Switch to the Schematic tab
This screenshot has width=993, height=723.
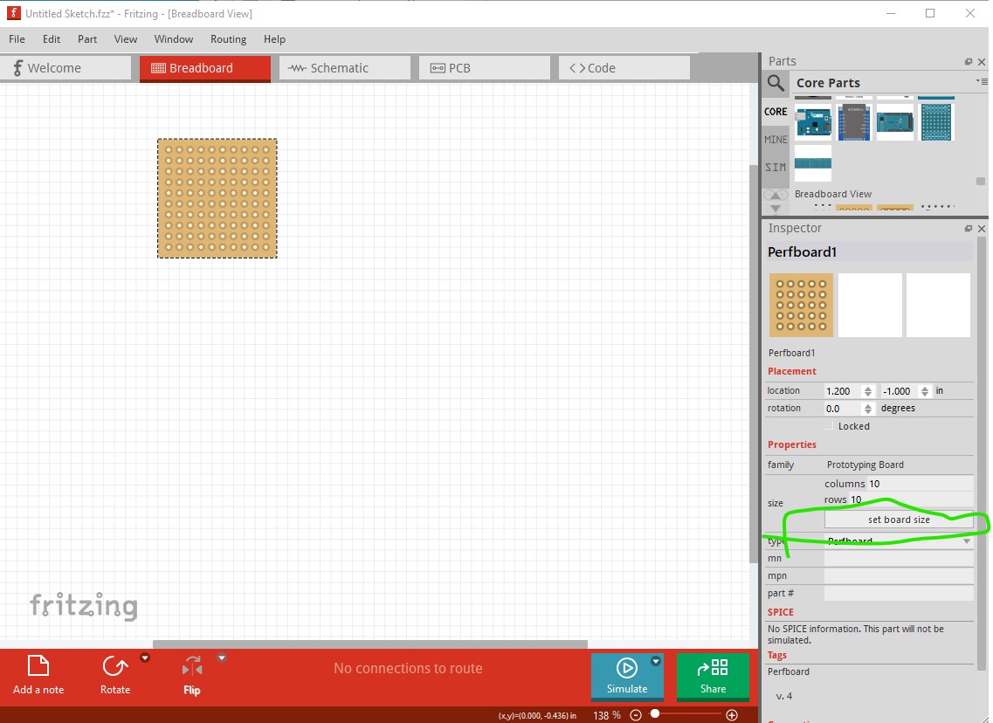pyautogui.click(x=345, y=68)
